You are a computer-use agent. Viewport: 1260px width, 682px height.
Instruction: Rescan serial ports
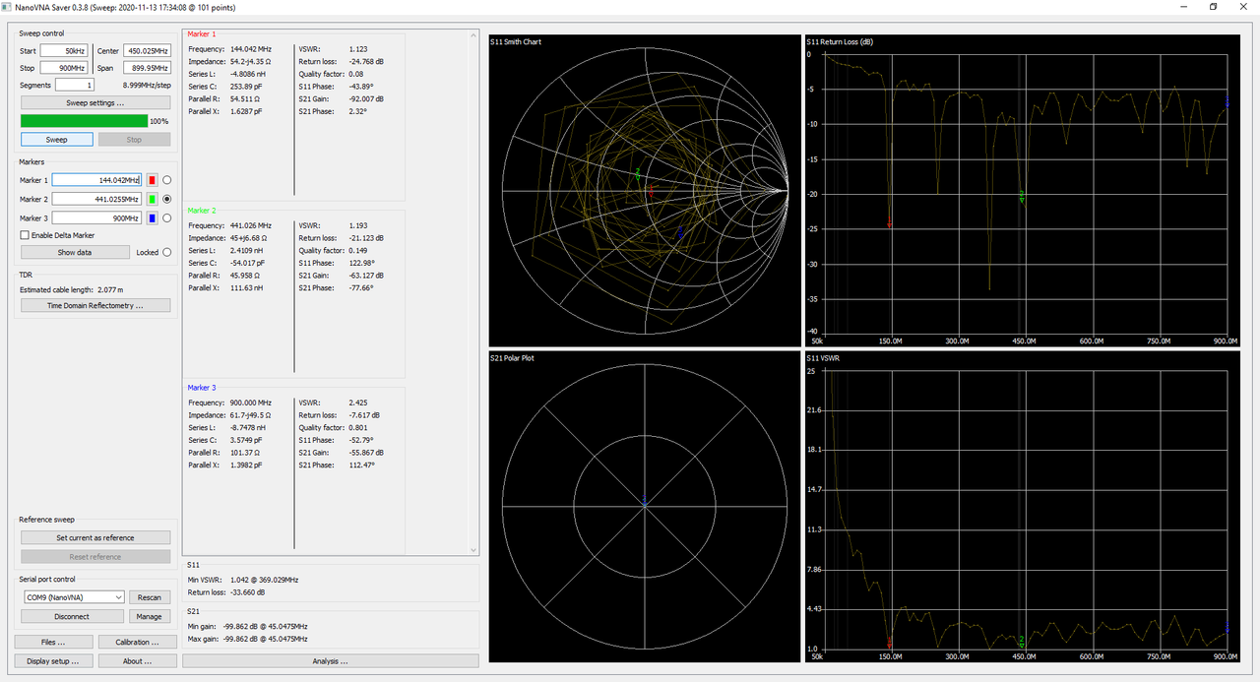[150, 597]
